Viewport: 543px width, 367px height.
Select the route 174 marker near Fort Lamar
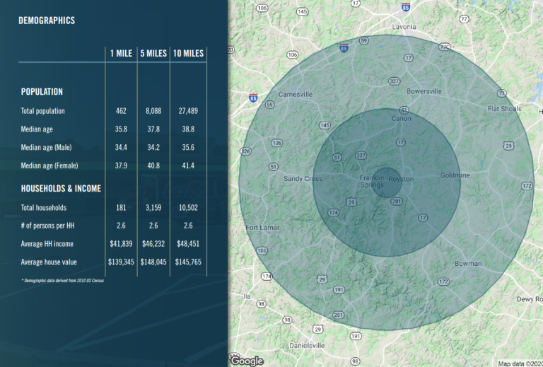(266, 276)
